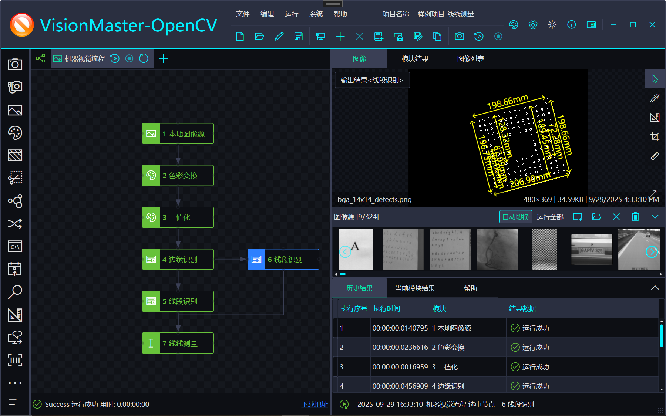Select node 4 边缘识别
Screen dimensions: 666x416
point(178,259)
